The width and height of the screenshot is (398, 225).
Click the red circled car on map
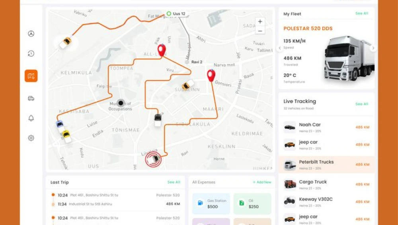[x=153, y=159]
